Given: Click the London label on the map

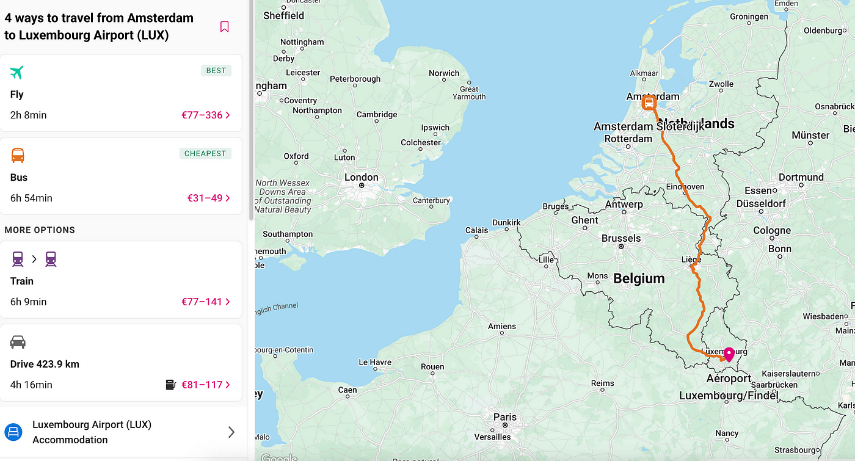Looking at the screenshot, I should (x=362, y=177).
